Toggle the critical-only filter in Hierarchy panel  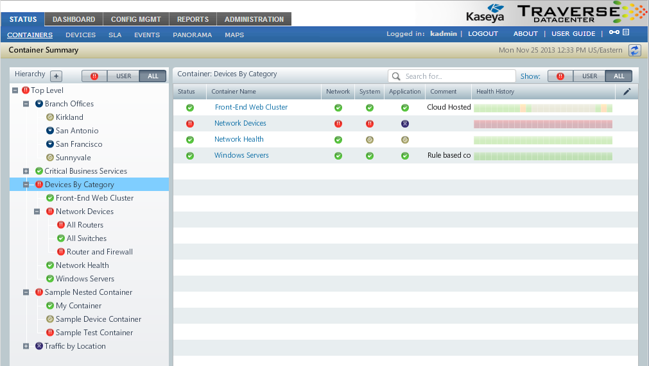point(94,76)
